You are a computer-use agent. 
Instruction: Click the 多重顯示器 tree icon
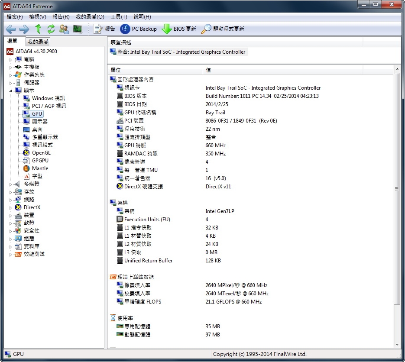(x=26, y=137)
